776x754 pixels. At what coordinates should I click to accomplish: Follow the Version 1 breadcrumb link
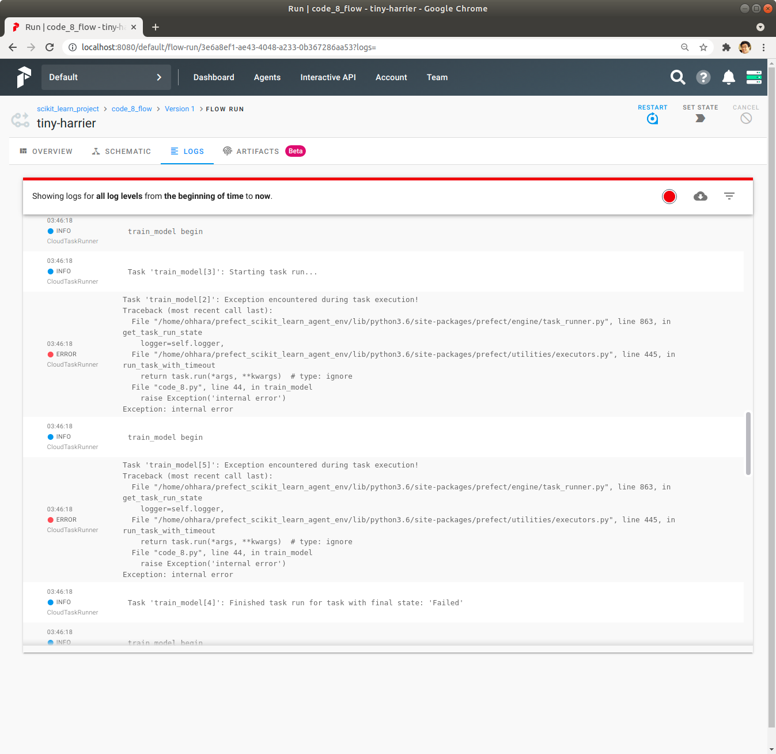click(x=180, y=109)
